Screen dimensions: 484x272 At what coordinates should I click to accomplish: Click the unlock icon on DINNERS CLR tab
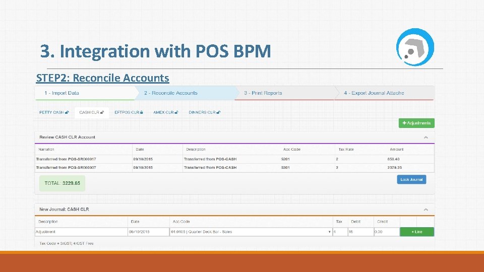click(218, 112)
